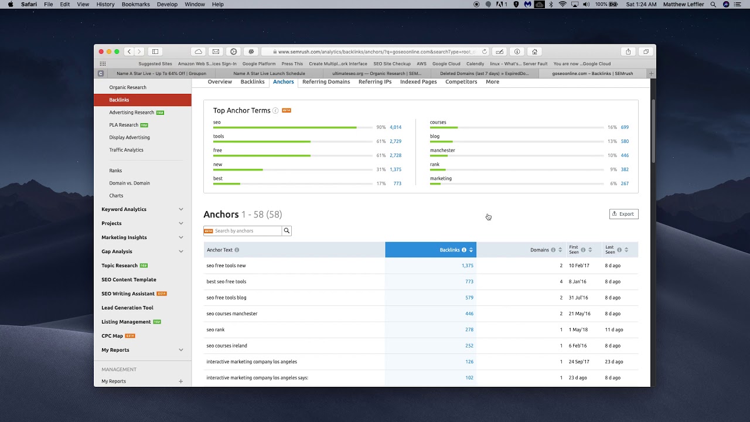
Task: Open Spotlight search in the menu bar
Action: coord(713,4)
